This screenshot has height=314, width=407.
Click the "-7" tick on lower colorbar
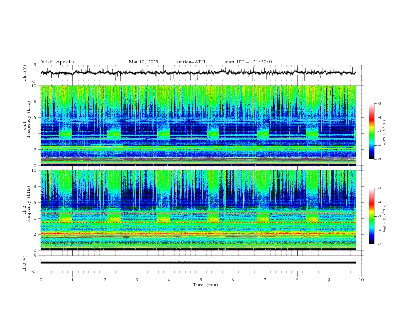pyautogui.click(x=379, y=244)
